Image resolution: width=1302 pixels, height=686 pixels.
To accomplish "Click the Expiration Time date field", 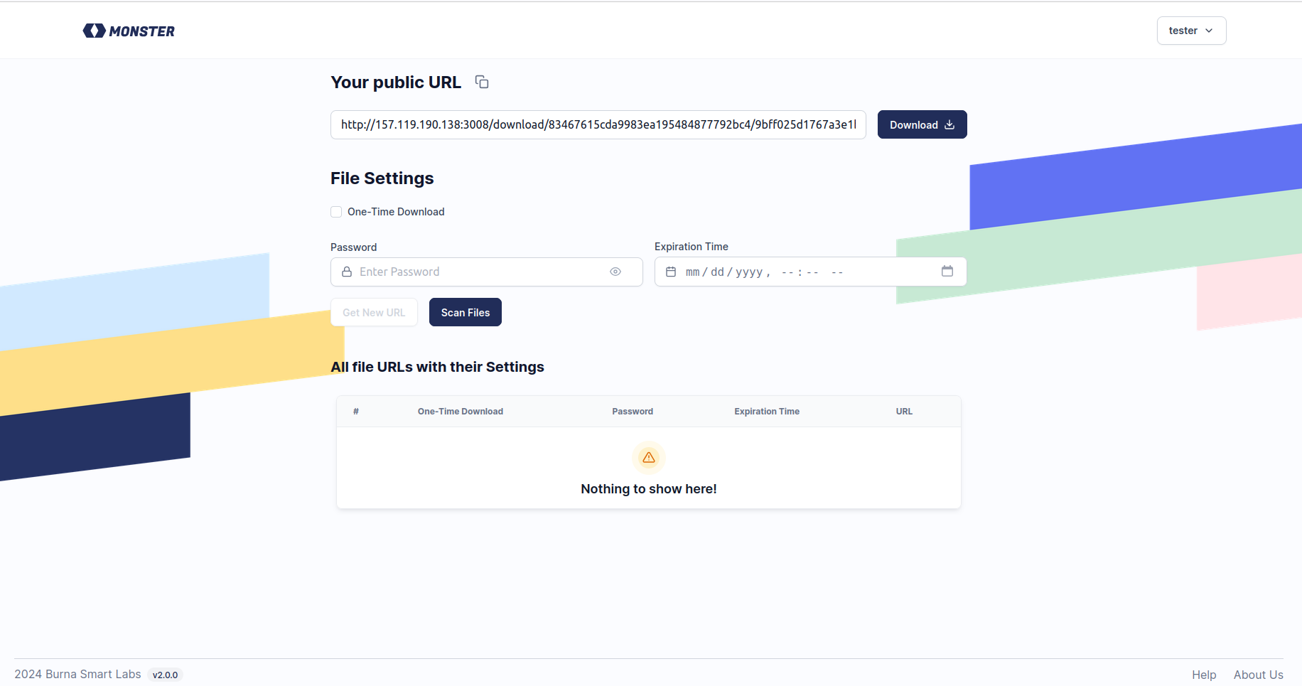I will tap(796, 272).
